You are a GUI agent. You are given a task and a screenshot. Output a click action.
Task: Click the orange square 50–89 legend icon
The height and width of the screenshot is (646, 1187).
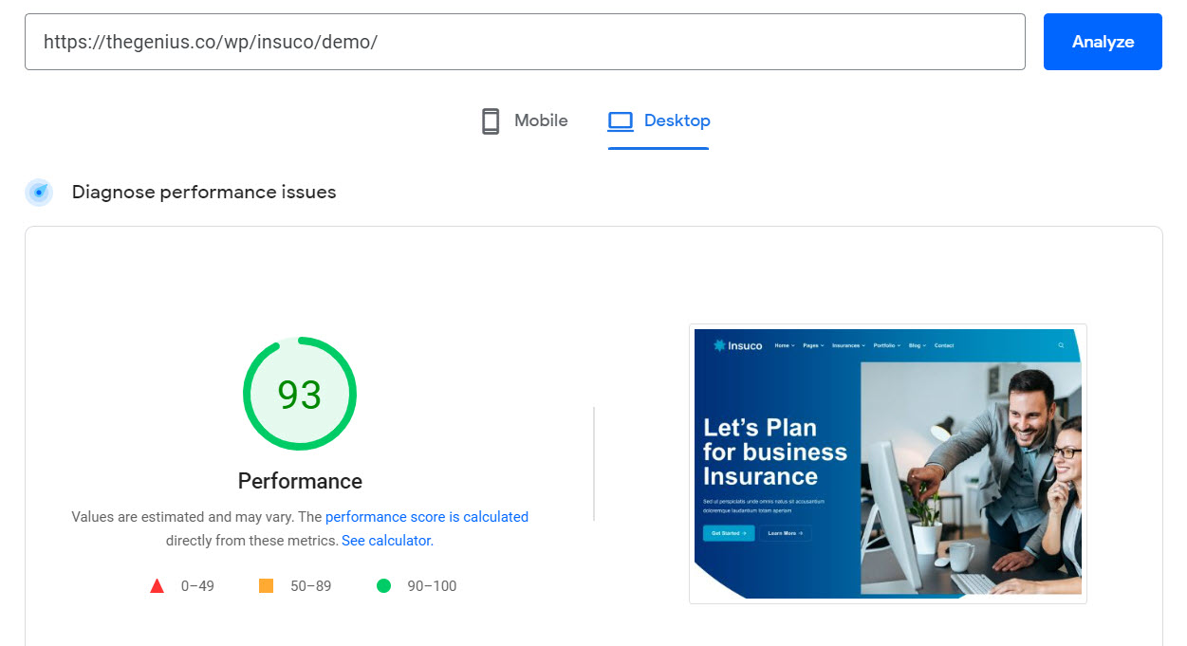(266, 586)
